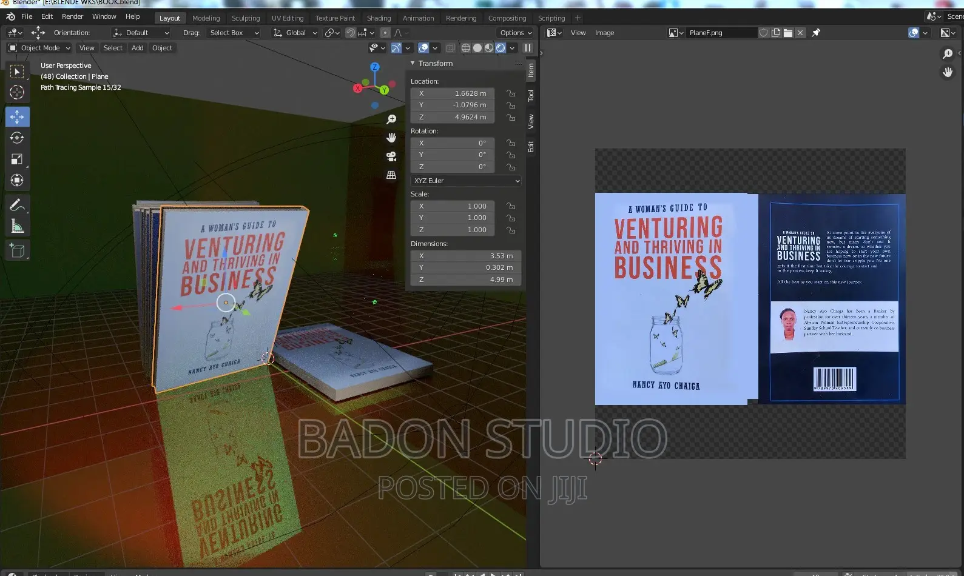
Task: Toggle viewport gizmos button
Action: coord(396,48)
